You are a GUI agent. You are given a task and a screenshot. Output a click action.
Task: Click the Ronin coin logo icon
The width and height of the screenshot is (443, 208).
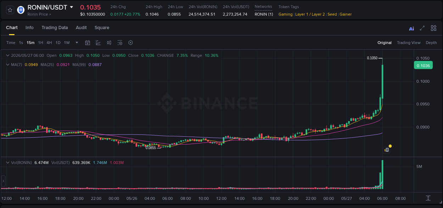coord(21,10)
